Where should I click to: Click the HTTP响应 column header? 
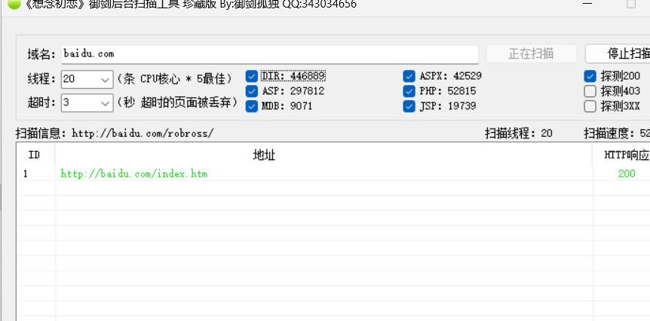(621, 155)
